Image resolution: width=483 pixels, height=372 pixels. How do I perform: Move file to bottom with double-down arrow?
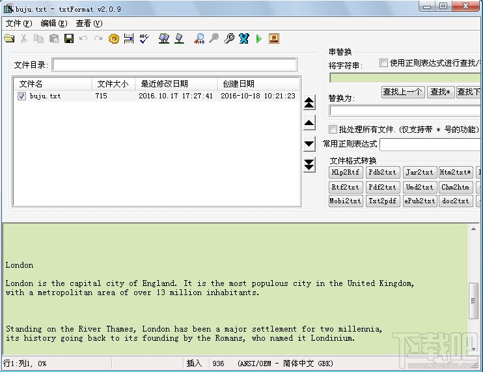coord(309,165)
